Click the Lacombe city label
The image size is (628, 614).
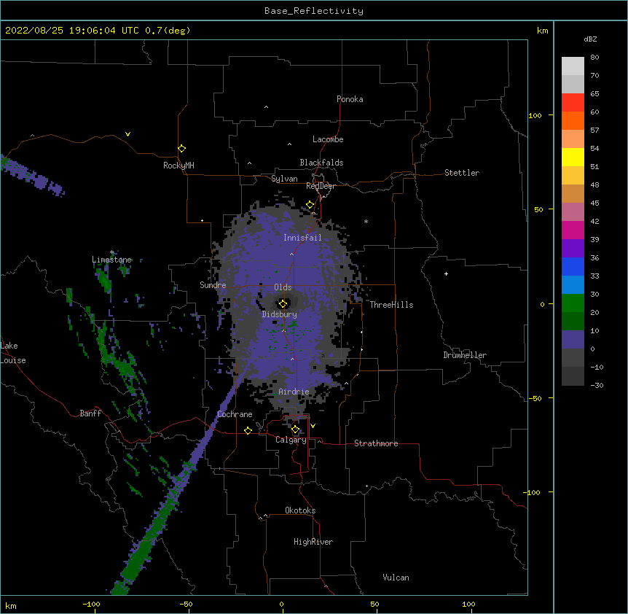pyautogui.click(x=328, y=139)
